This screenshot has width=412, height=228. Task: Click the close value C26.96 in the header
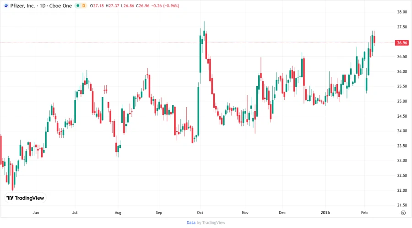click(x=143, y=5)
